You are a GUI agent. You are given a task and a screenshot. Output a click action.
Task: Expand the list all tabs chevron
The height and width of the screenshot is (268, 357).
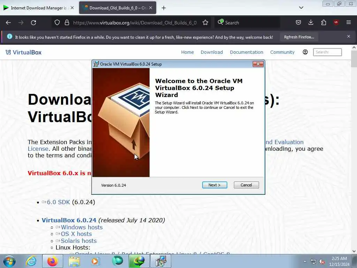pos(301,8)
